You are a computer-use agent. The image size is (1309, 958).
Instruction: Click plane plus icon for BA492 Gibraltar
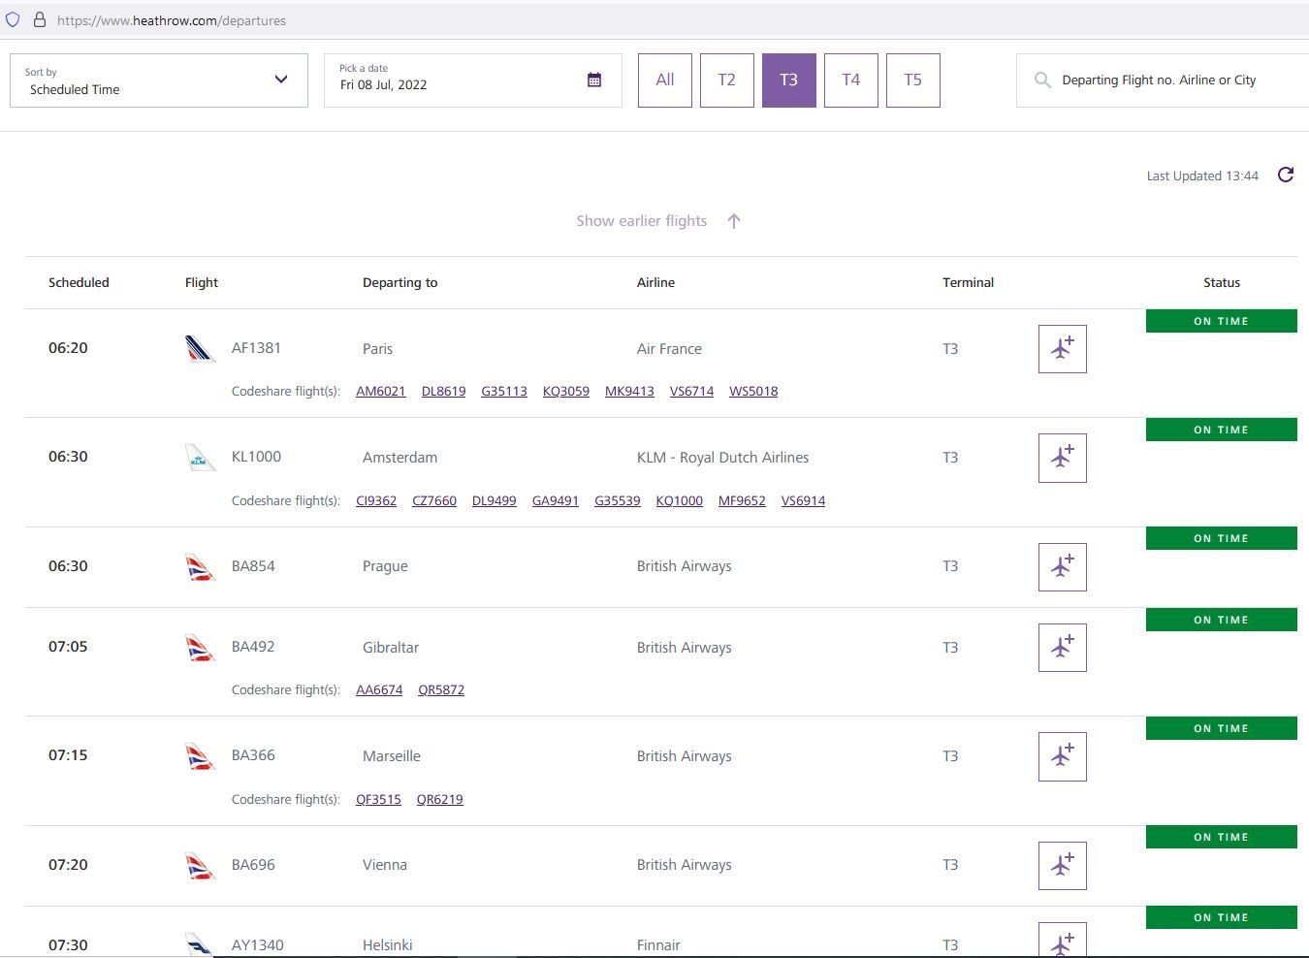click(x=1062, y=648)
